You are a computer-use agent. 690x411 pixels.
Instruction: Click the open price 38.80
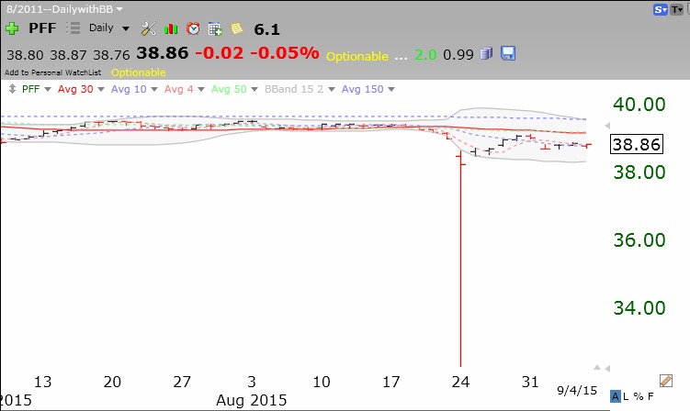pyautogui.click(x=25, y=55)
